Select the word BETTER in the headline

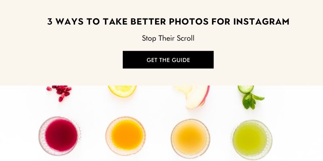[148, 22]
